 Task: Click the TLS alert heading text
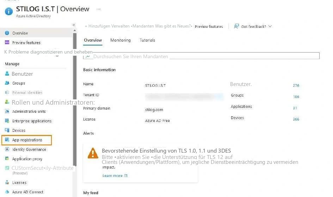(x=166, y=150)
